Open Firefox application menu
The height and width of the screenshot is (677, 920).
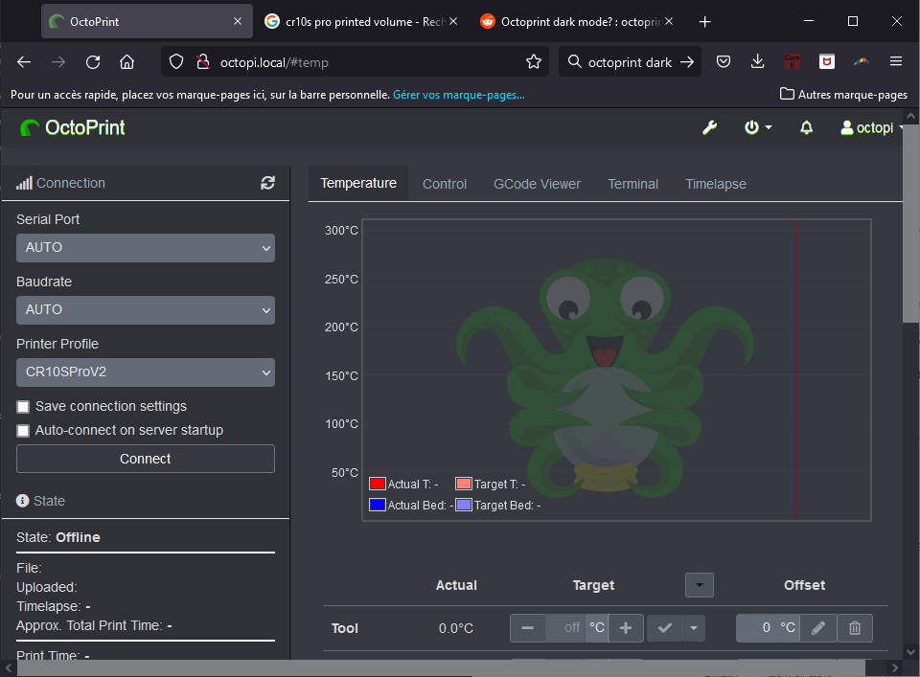tap(896, 61)
